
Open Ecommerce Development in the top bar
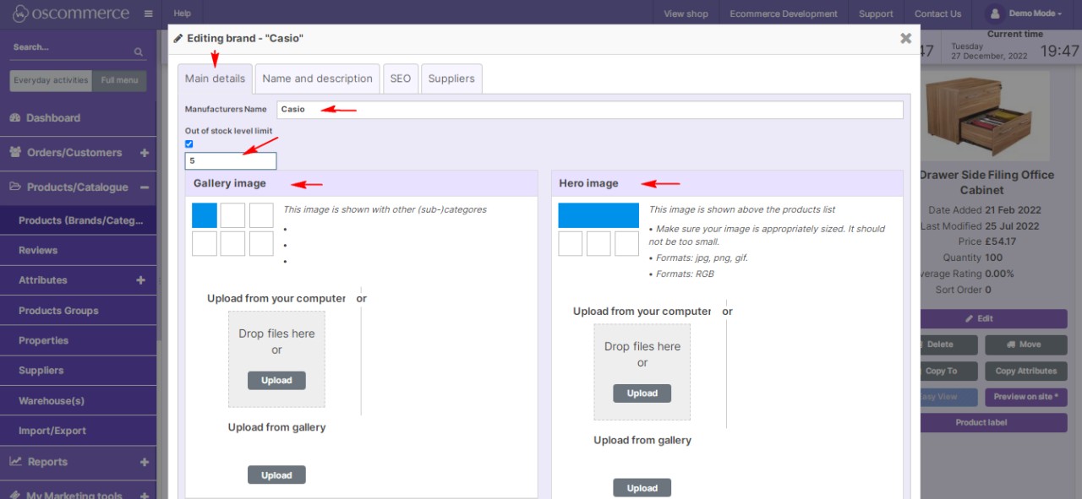(x=784, y=14)
